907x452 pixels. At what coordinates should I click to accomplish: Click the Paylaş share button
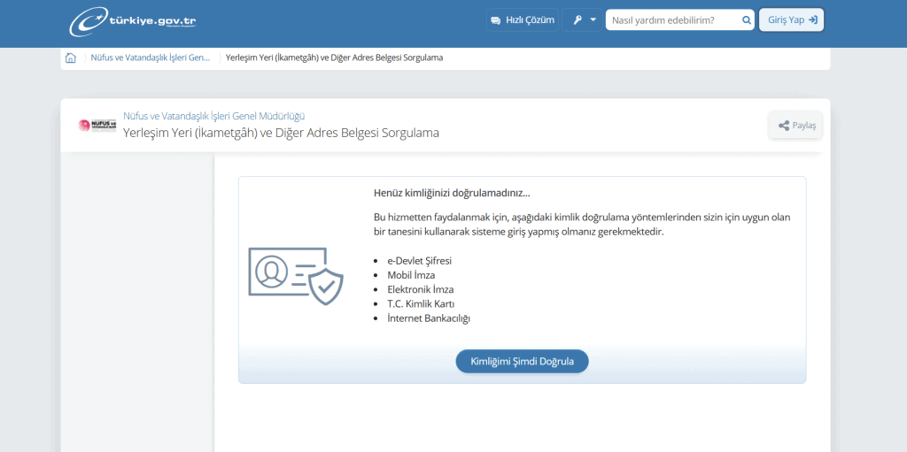point(796,126)
